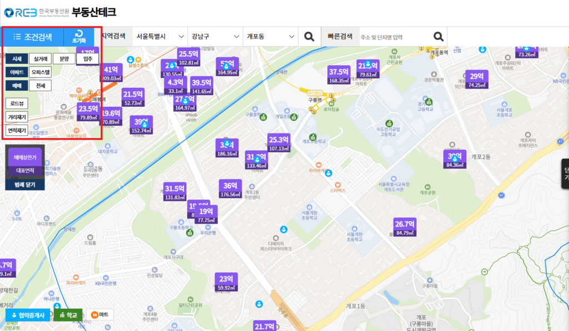Click the 빠른검색 magnifier search icon
Image resolution: width=569 pixels, height=331 pixels.
(438, 37)
